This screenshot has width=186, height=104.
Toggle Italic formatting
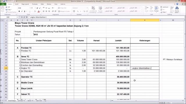coord(22,11)
